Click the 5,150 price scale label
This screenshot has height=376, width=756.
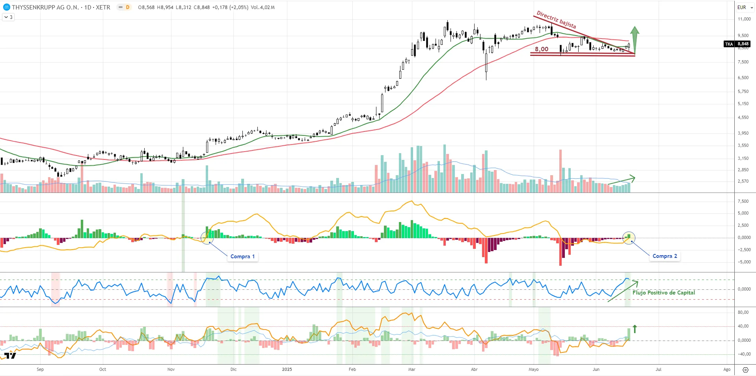[x=743, y=104]
